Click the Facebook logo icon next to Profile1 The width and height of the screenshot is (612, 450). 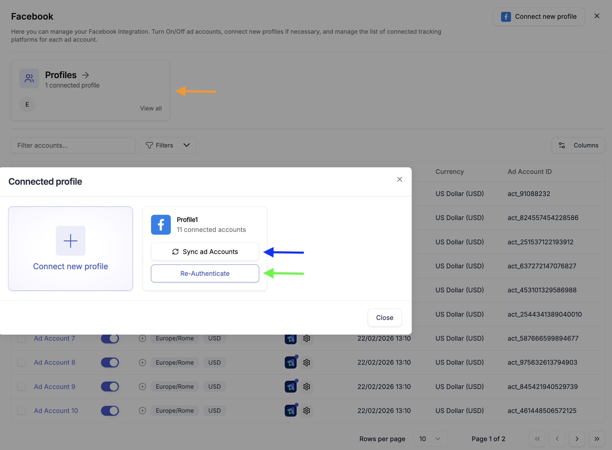coord(161,225)
